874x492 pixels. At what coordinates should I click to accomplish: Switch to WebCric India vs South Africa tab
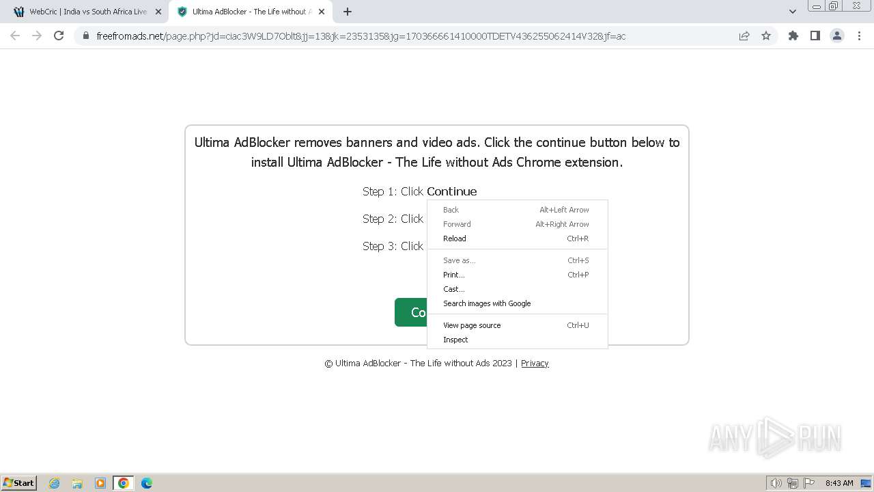point(87,12)
